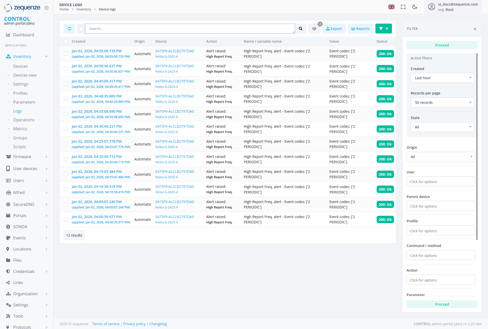Image resolution: width=488 pixels, height=329 pixels.
Task: Click the Files folder icon
Action: click(x=8, y=260)
